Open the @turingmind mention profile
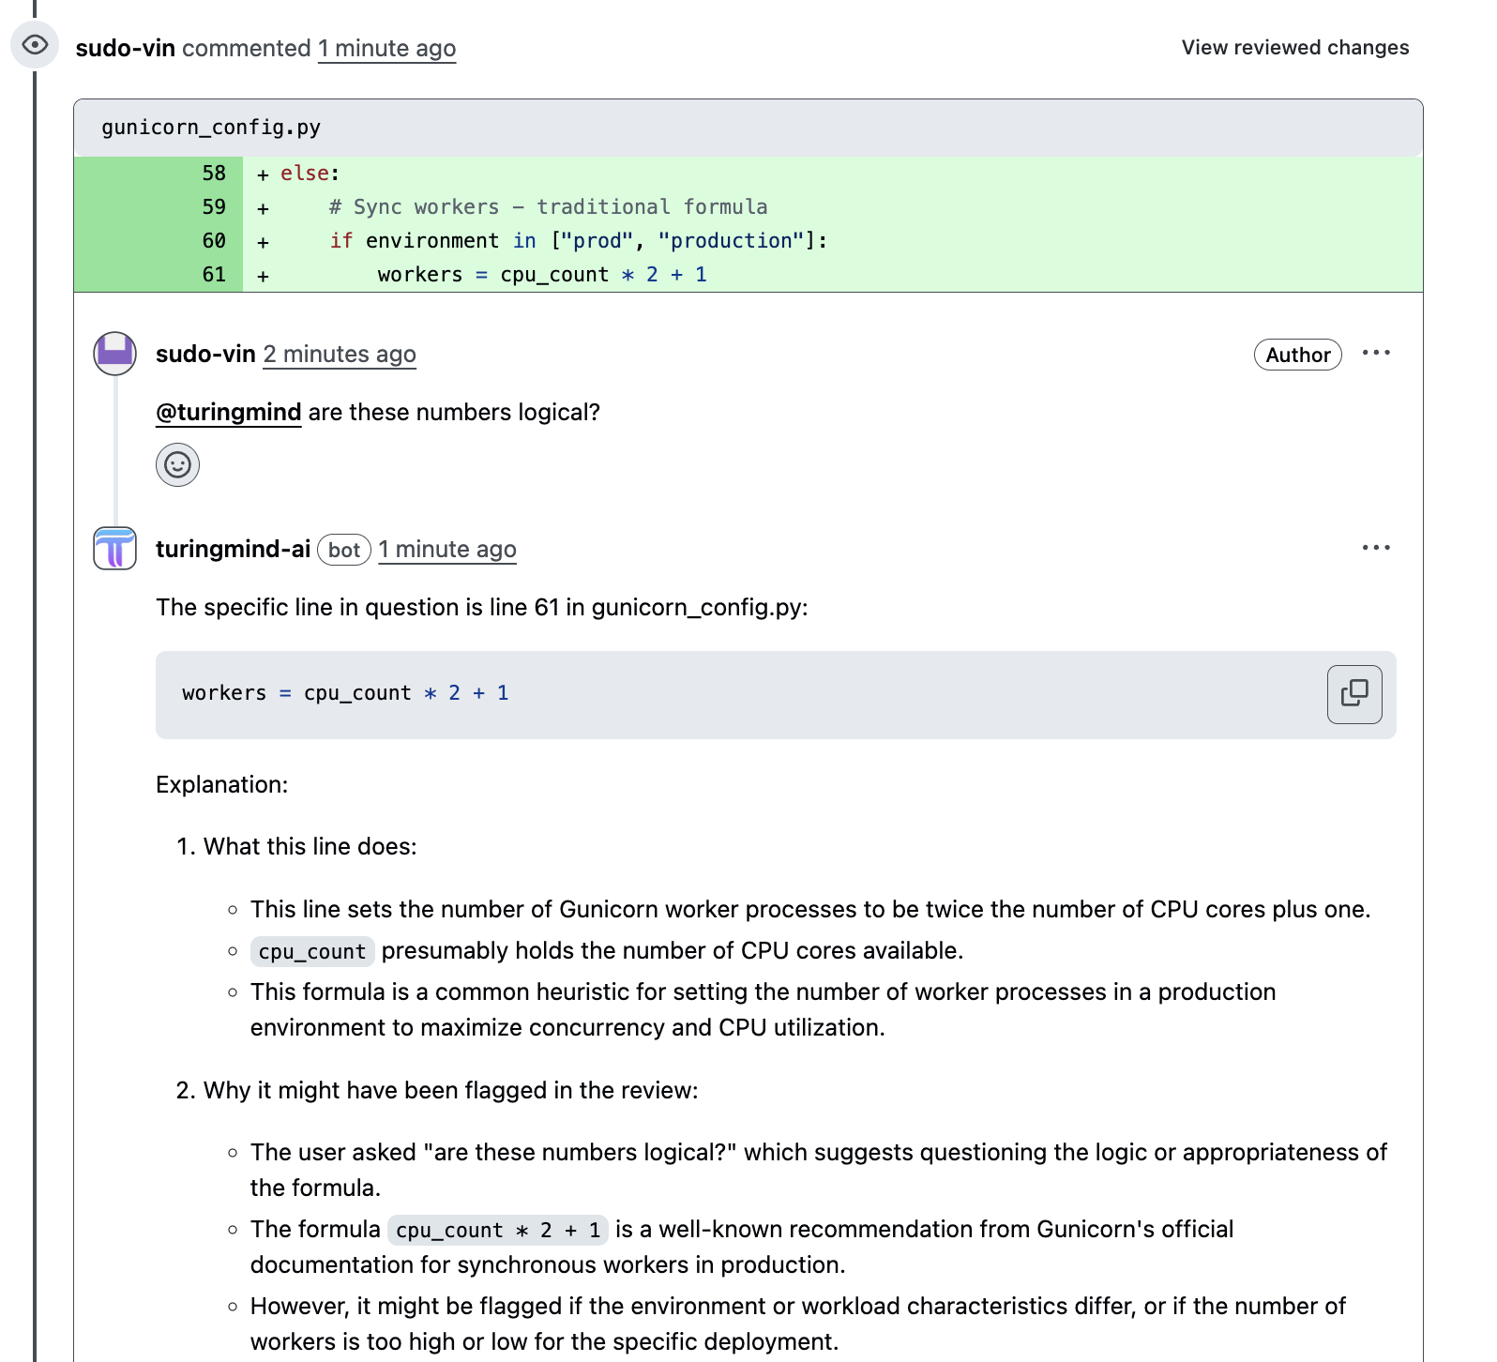Screen dimensions: 1497x1362 tap(228, 412)
